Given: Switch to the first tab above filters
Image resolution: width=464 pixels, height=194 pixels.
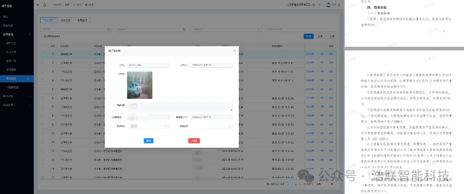Looking at the screenshot, I should pyautogui.click(x=48, y=21).
